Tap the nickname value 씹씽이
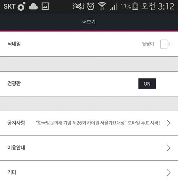The width and height of the screenshot is (178, 178). point(148,44)
